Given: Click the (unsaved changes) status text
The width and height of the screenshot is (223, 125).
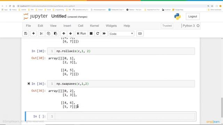Looking at the screenshot, I should click(x=77, y=17).
